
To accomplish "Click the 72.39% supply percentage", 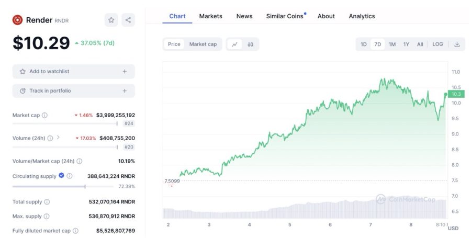I will pos(127,186).
